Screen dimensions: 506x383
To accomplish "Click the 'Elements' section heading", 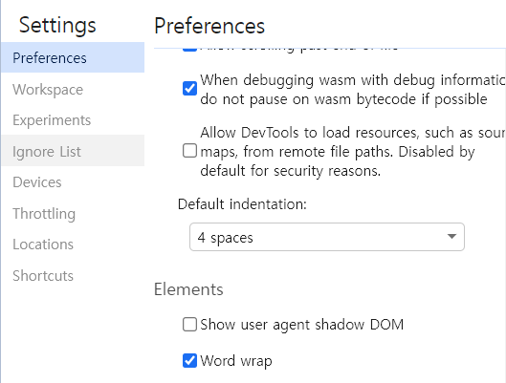I will point(188,289).
